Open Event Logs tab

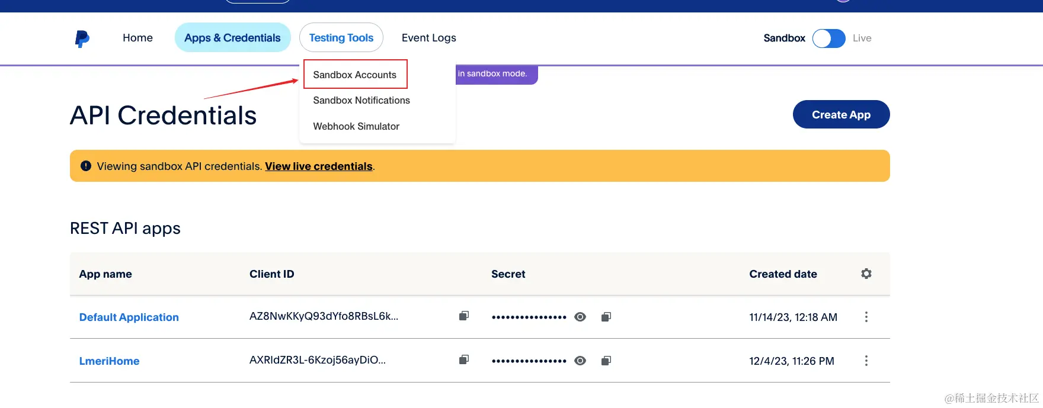(429, 38)
